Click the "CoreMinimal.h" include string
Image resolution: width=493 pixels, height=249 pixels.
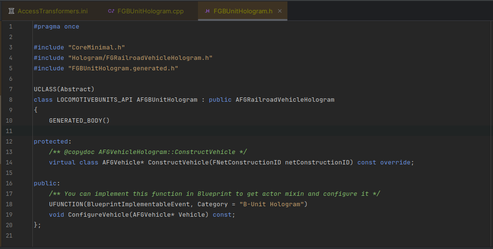(97, 48)
